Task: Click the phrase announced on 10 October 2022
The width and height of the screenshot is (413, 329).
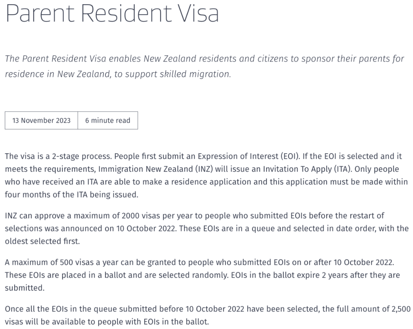Action: [118, 229]
